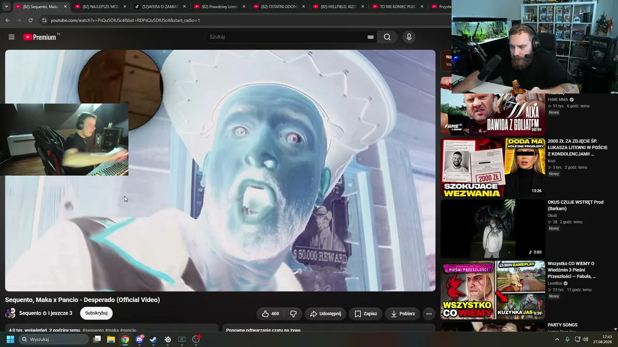Switch to the Prawdziwy Lomb tab
618x347 pixels.
(220, 7)
